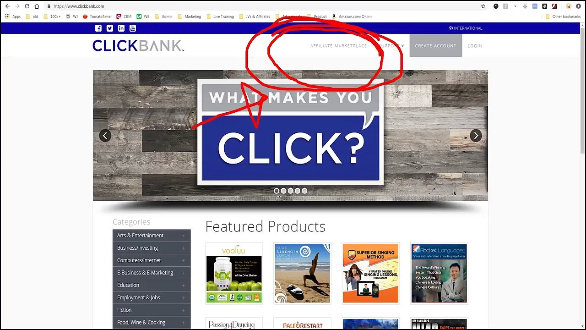
Task: Open the emoji profile avatar
Action: [569, 6]
